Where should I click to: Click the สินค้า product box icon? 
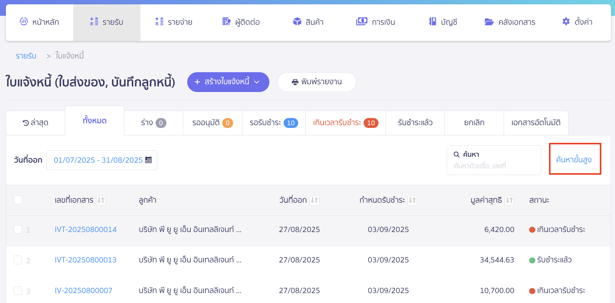(297, 22)
